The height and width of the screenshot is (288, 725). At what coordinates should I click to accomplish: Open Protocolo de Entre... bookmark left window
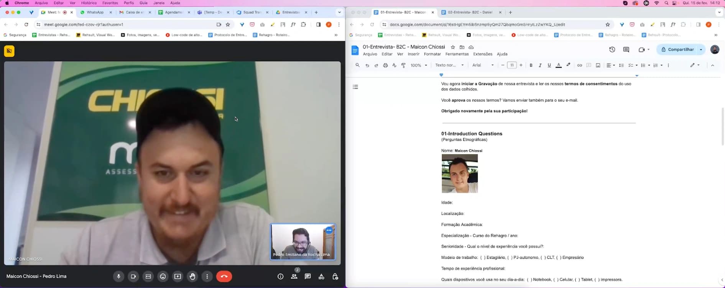pyautogui.click(x=228, y=35)
